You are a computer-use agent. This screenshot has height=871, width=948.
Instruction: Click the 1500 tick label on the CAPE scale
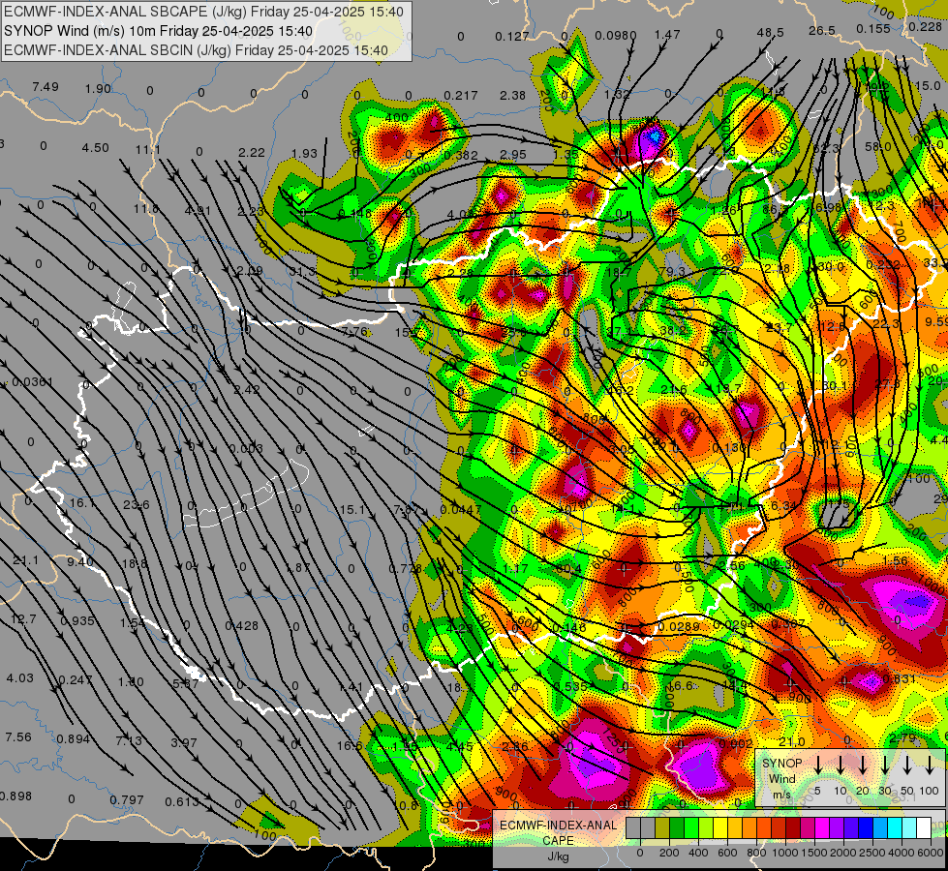coord(814,853)
